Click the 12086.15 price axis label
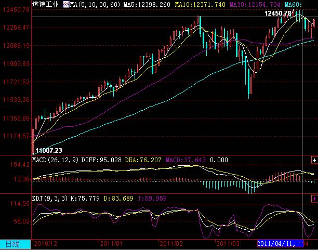 coord(16,45)
